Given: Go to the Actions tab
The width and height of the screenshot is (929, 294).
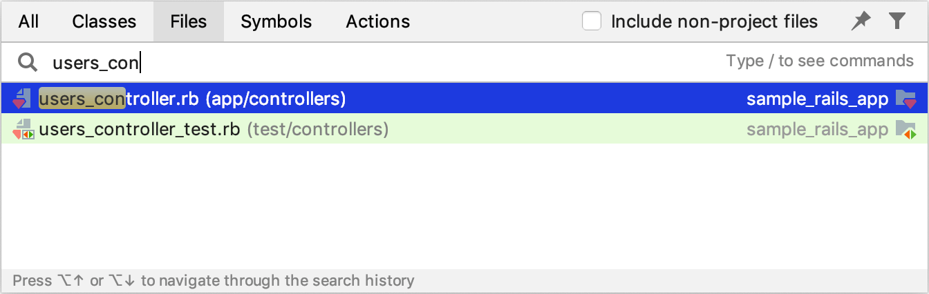Looking at the screenshot, I should (x=378, y=21).
